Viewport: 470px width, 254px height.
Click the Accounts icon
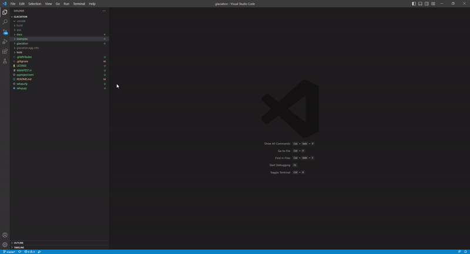point(5,235)
